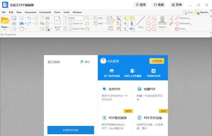Expand the Open button dropdown arrow
212x136 pixels.
(x=5, y=30)
